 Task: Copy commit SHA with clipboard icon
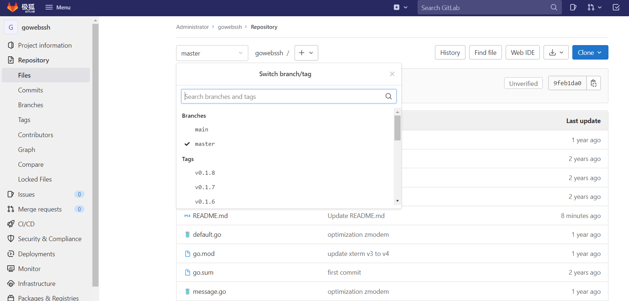point(594,83)
